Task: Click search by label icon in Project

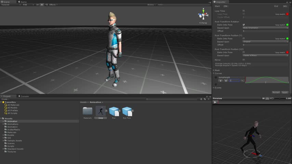Action: 205,99
